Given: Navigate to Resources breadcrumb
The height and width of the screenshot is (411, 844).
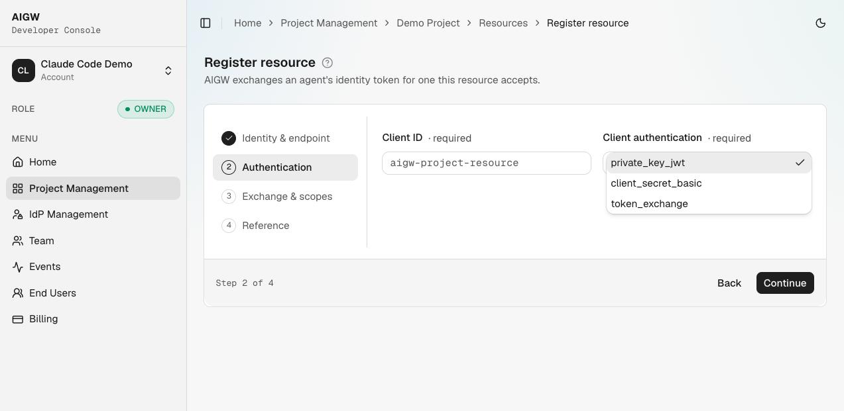Looking at the screenshot, I should tap(503, 23).
